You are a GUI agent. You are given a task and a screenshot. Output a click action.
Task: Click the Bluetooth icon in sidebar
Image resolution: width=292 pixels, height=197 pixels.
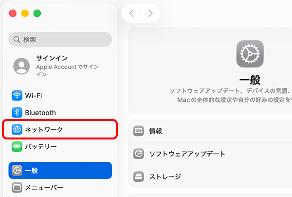[x=18, y=113]
